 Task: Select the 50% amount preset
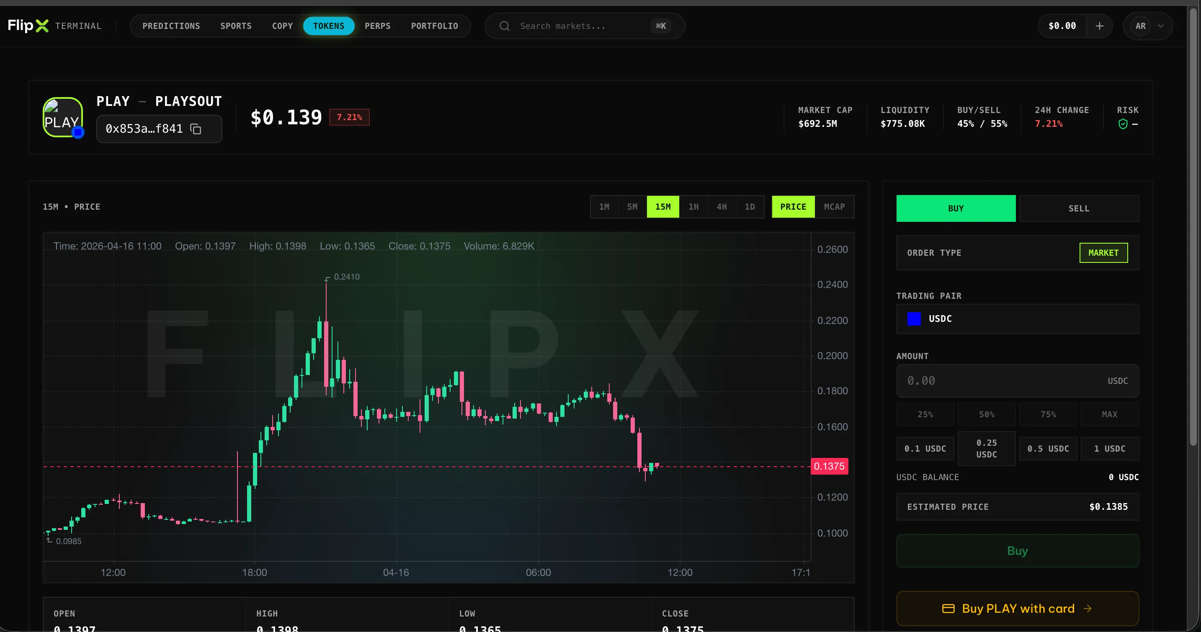987,414
